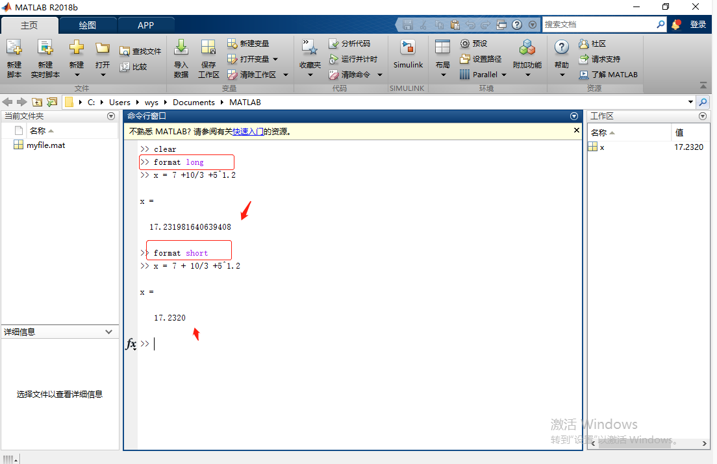The height and width of the screenshot is (464, 717).
Task: Expand the Clear Commands dropdown arrow
Action: 380,75
